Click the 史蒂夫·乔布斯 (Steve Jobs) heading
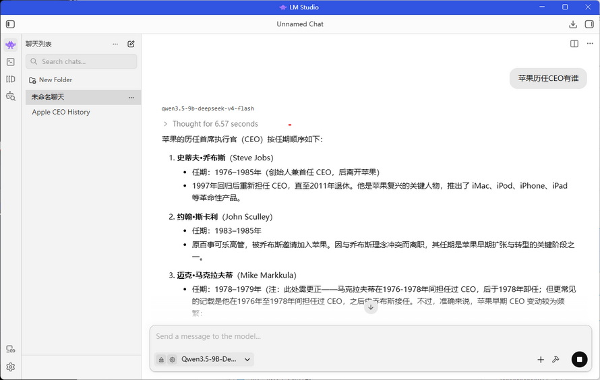Screen dimensions: 600x380 pos(225,158)
